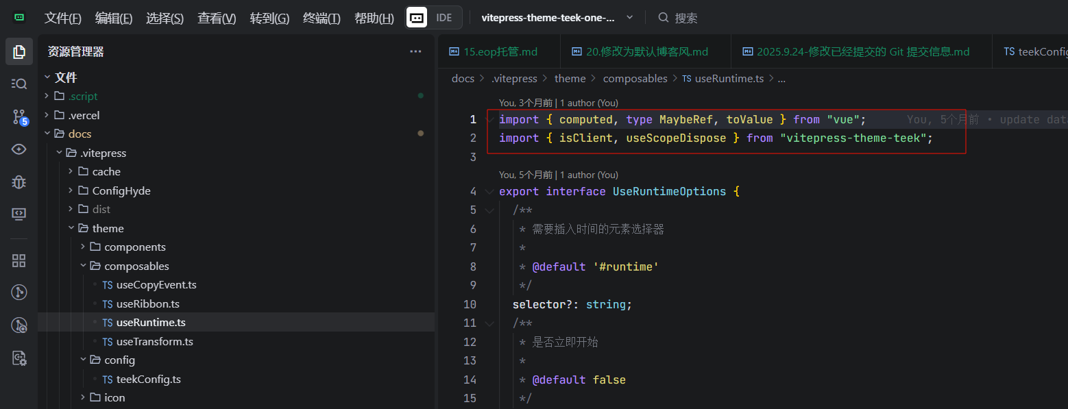Collapse the composables folder
Image resolution: width=1068 pixels, height=409 pixels.
coord(84,266)
